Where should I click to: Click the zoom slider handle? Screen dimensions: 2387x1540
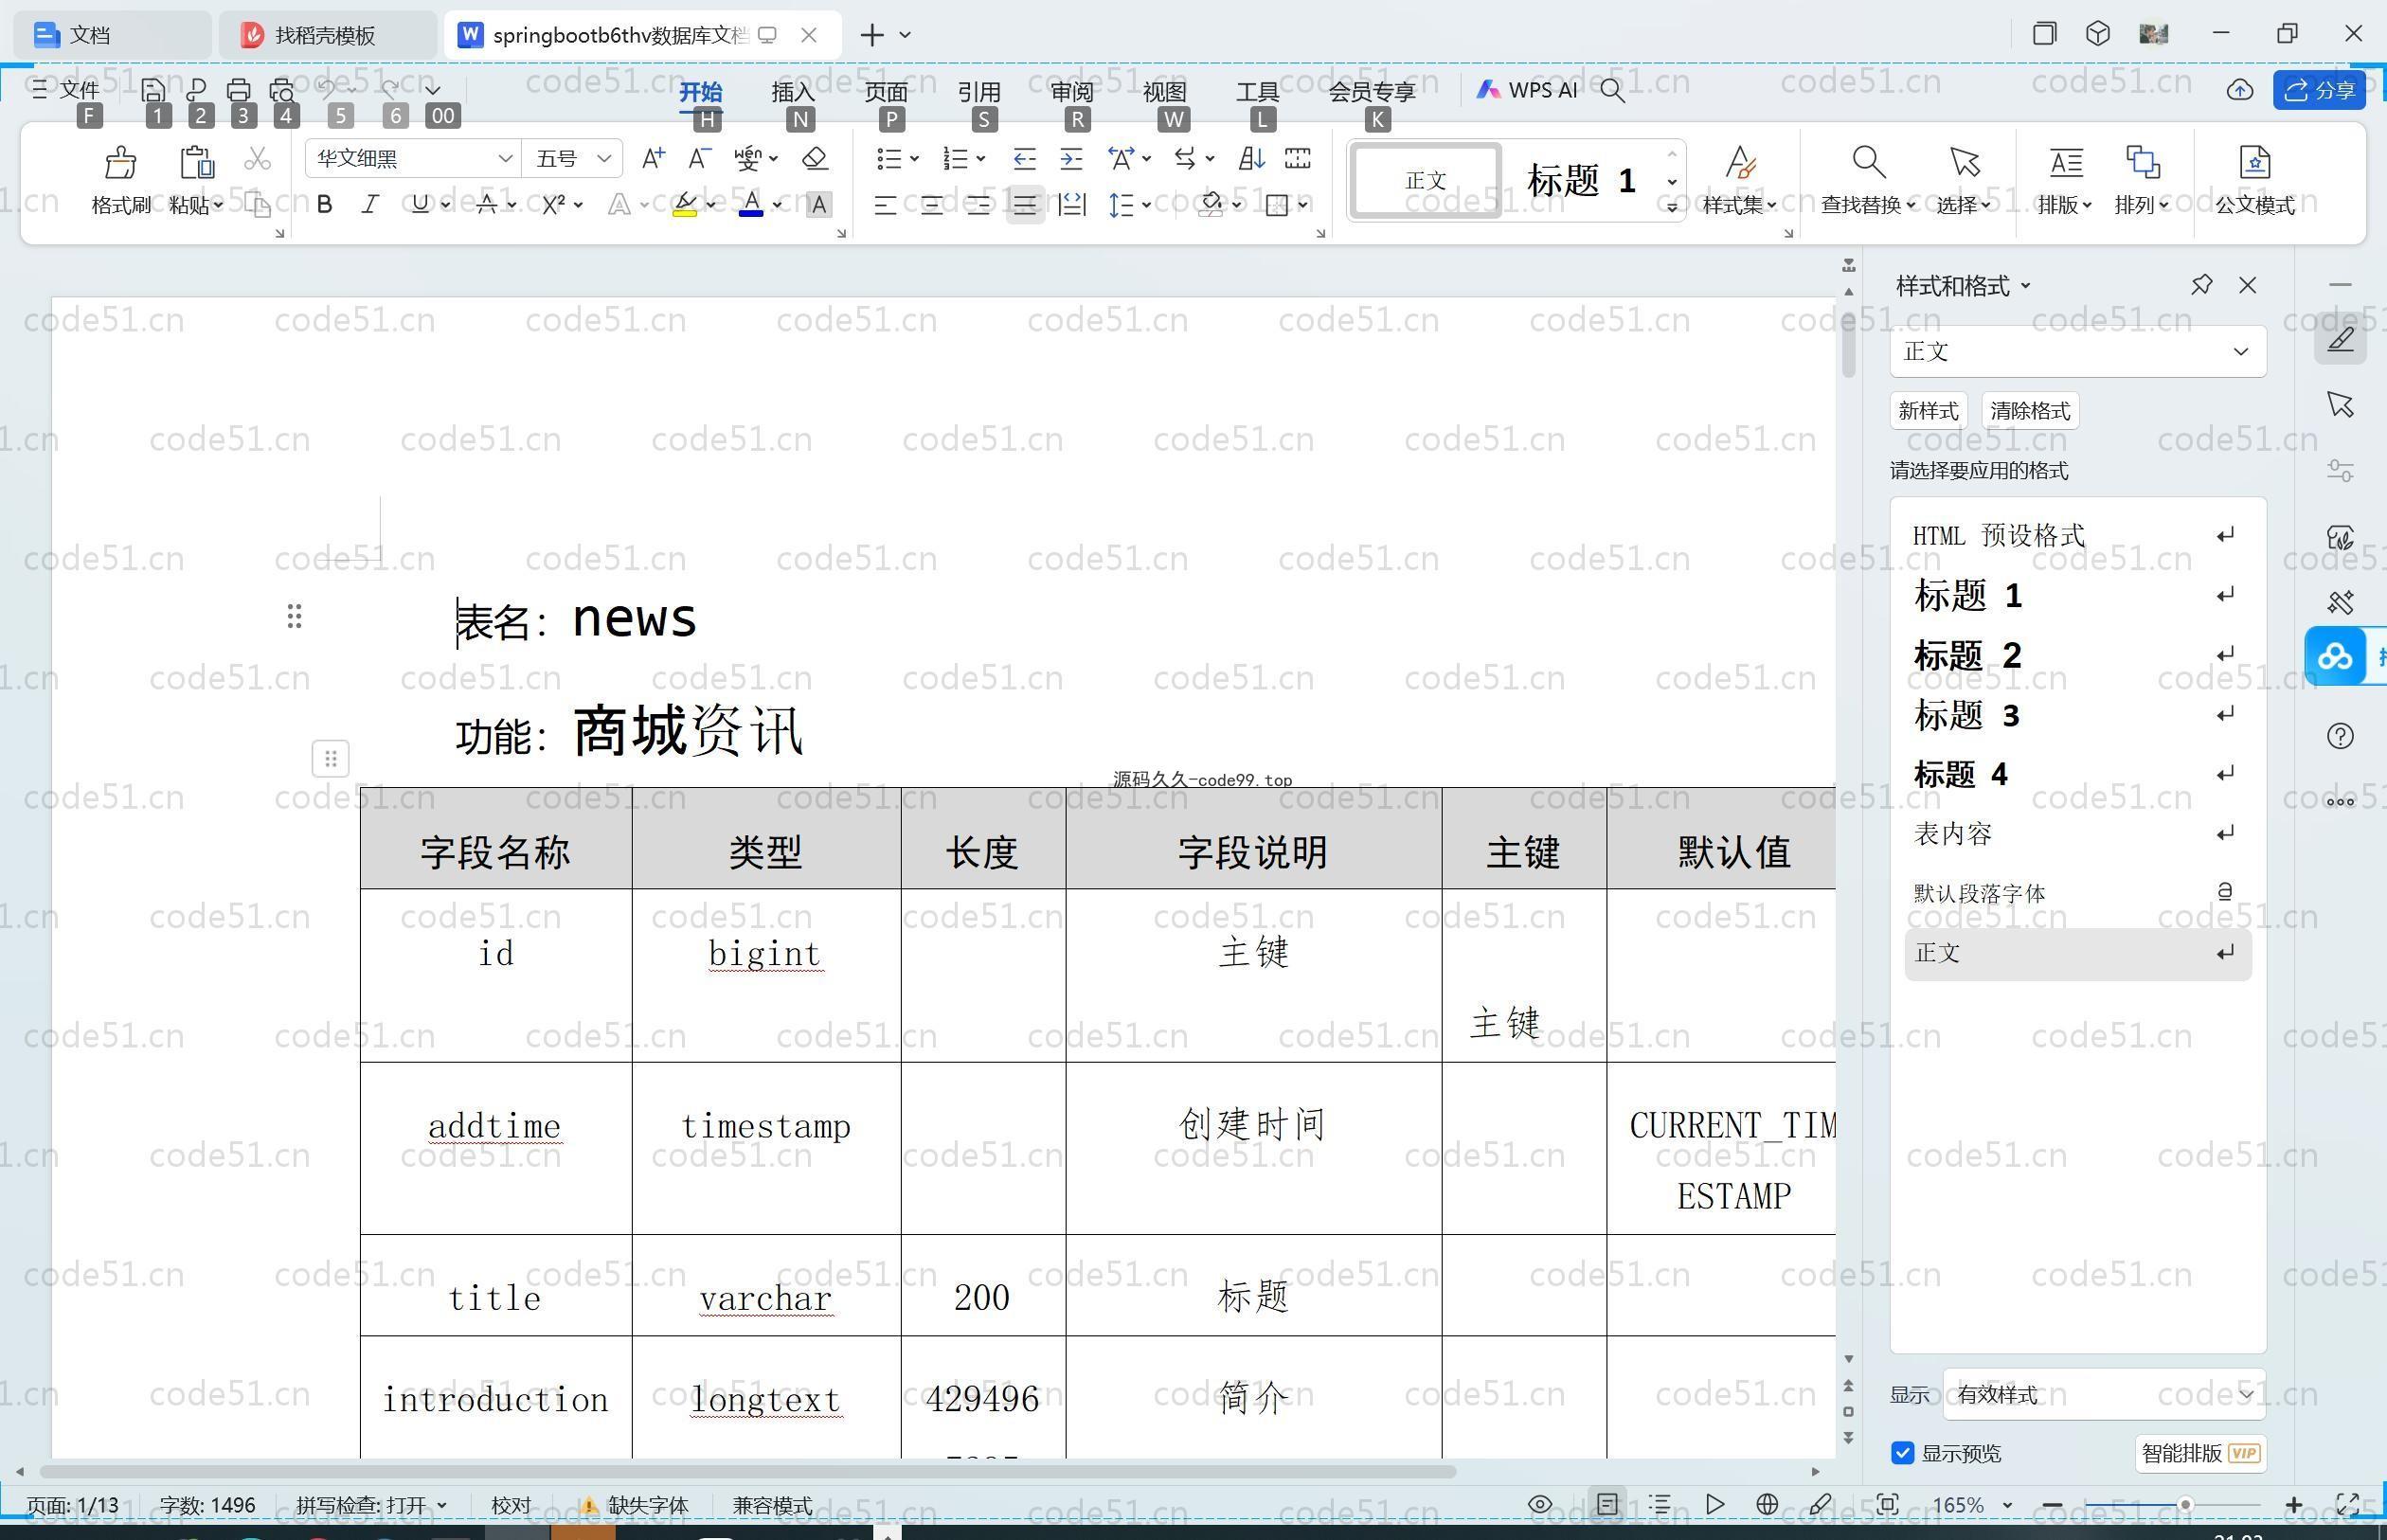point(2185,1504)
